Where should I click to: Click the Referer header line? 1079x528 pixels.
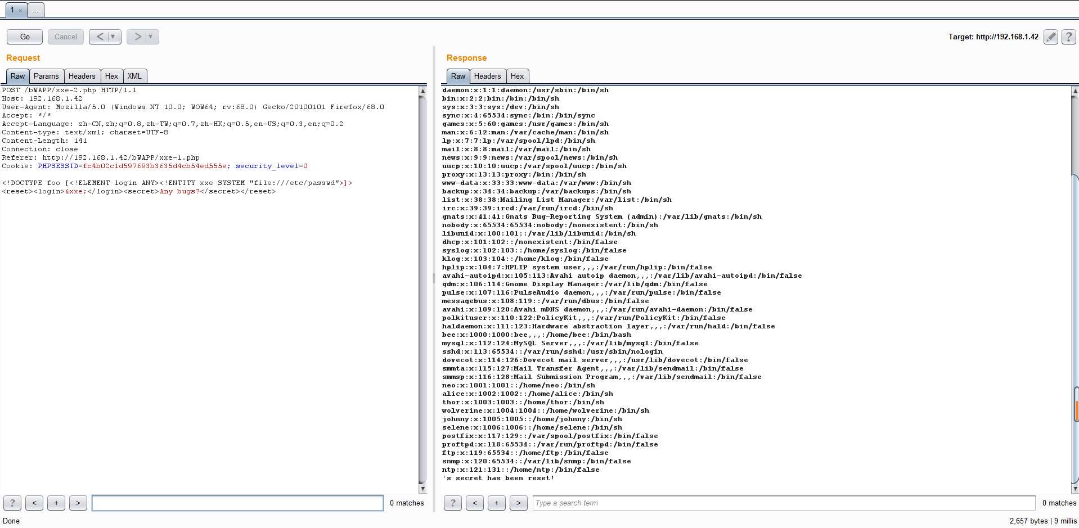click(x=101, y=157)
